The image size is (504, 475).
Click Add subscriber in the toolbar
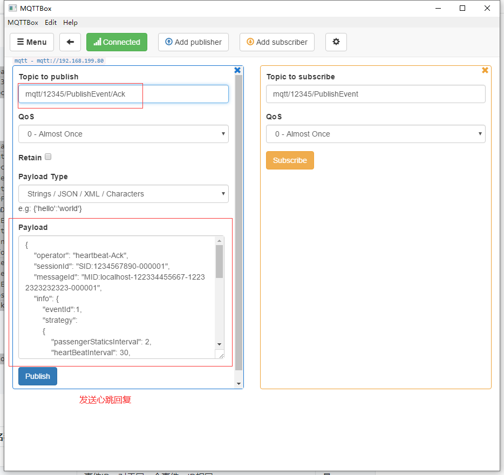click(x=277, y=42)
